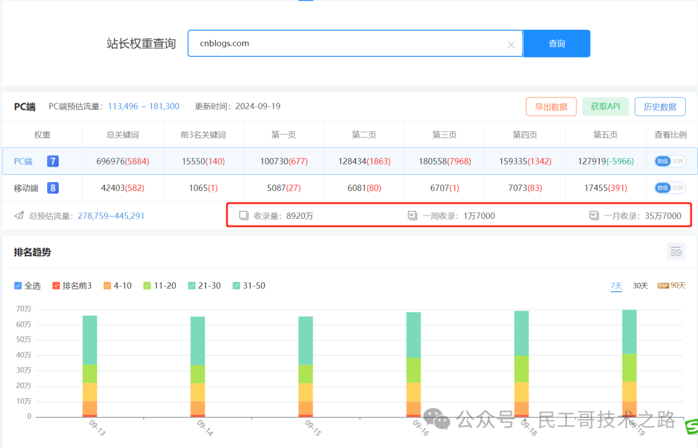Click PC端 second page 128434(1863)

tap(364, 161)
